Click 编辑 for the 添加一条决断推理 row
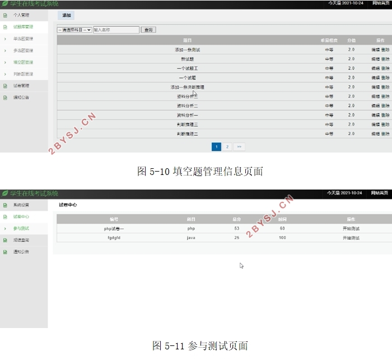Viewport: 392px width, 360px height. 376,87
